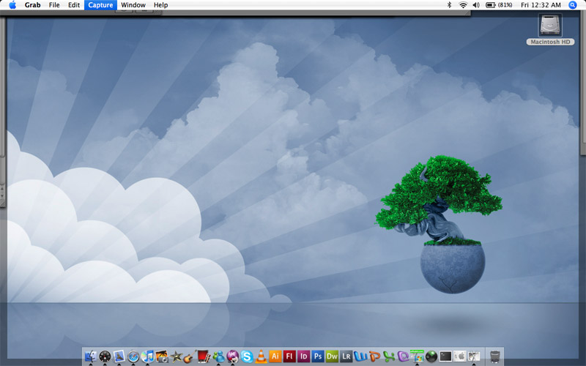Open GarageBand guitar icon in Dock
The height and width of the screenshot is (366, 586).
190,356
